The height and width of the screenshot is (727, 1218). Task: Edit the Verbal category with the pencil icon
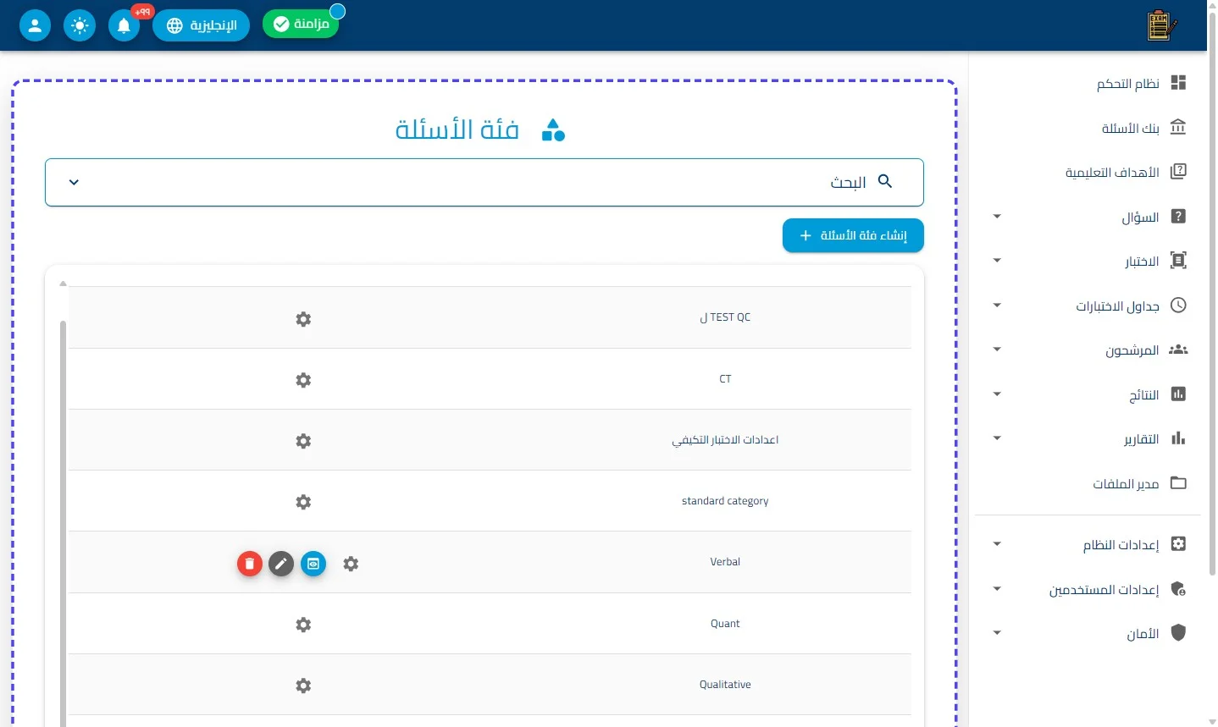(x=281, y=564)
